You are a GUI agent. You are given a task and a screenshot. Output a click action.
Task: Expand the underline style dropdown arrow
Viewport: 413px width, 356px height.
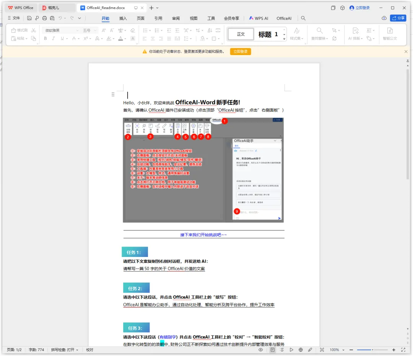pyautogui.click(x=67, y=39)
